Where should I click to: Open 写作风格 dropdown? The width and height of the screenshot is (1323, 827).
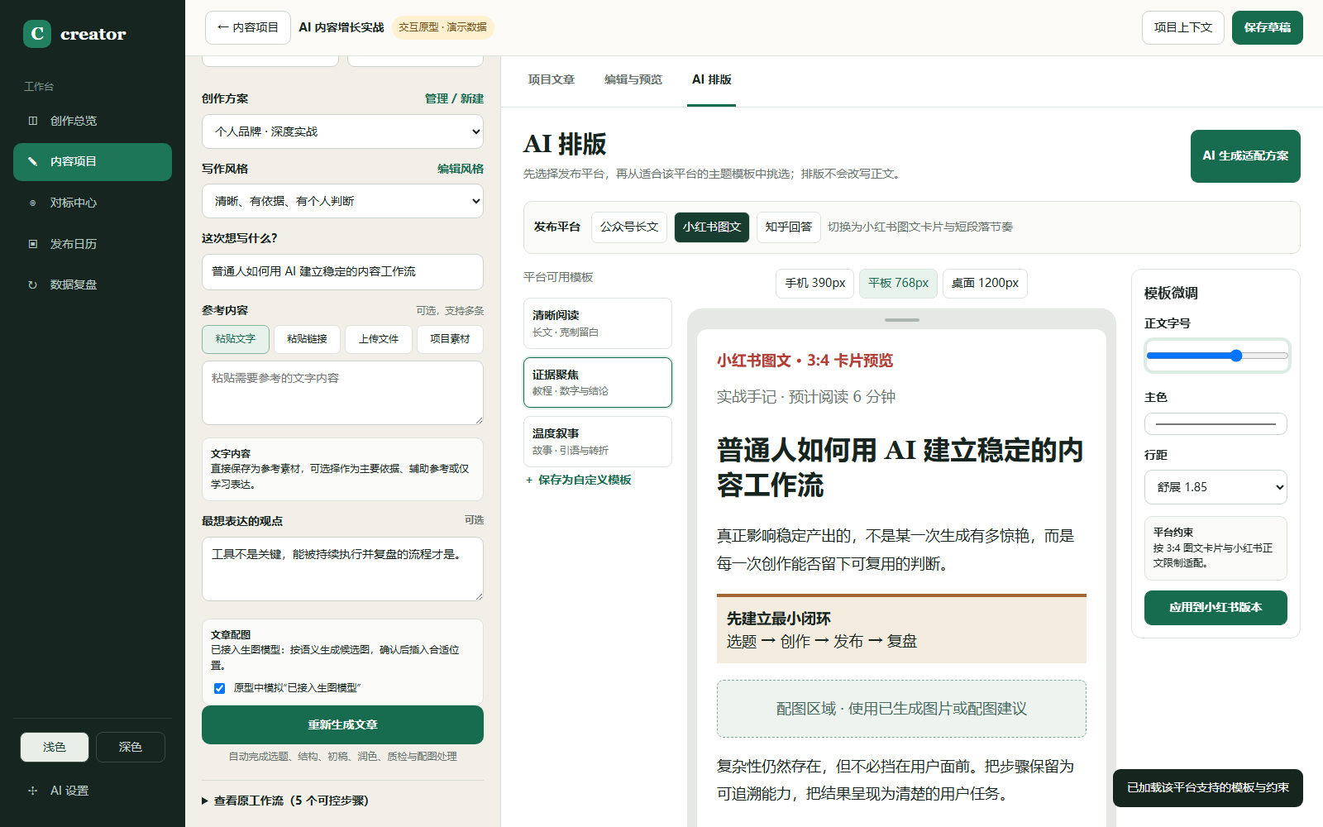pos(342,201)
